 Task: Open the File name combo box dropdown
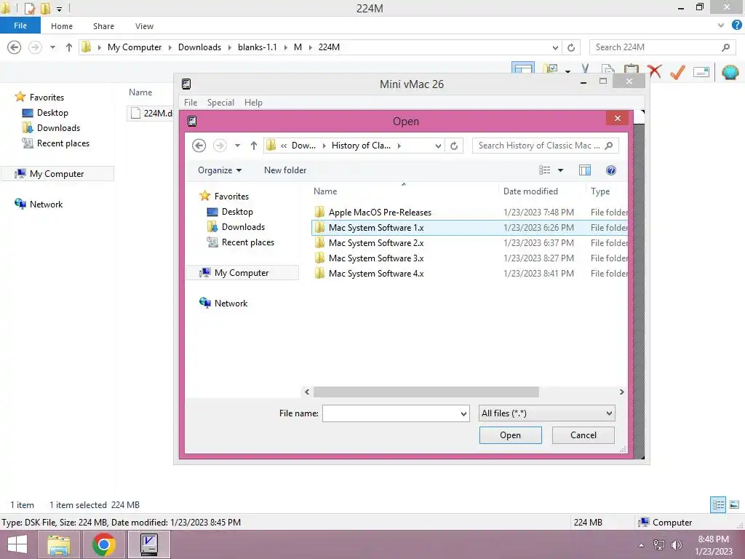pyautogui.click(x=463, y=413)
